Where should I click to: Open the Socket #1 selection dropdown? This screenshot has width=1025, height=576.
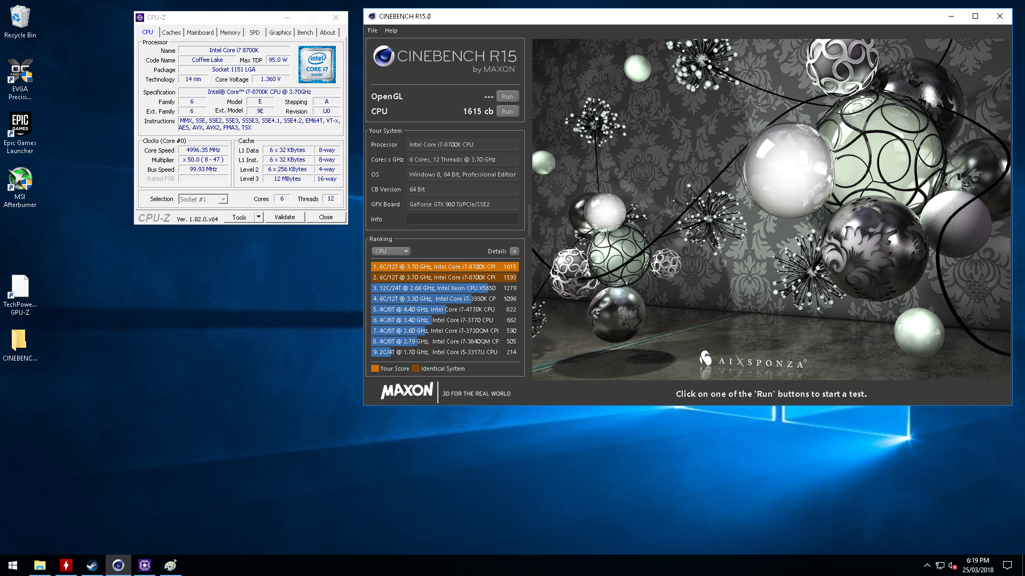[x=203, y=199]
